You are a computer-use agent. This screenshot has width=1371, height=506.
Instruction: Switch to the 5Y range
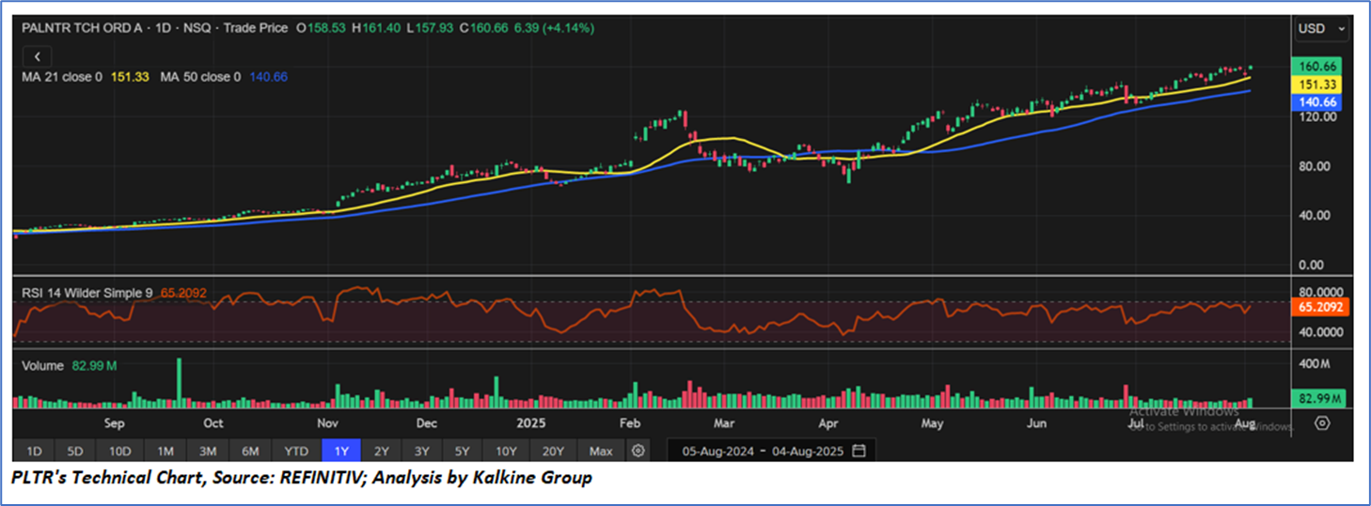pos(465,451)
